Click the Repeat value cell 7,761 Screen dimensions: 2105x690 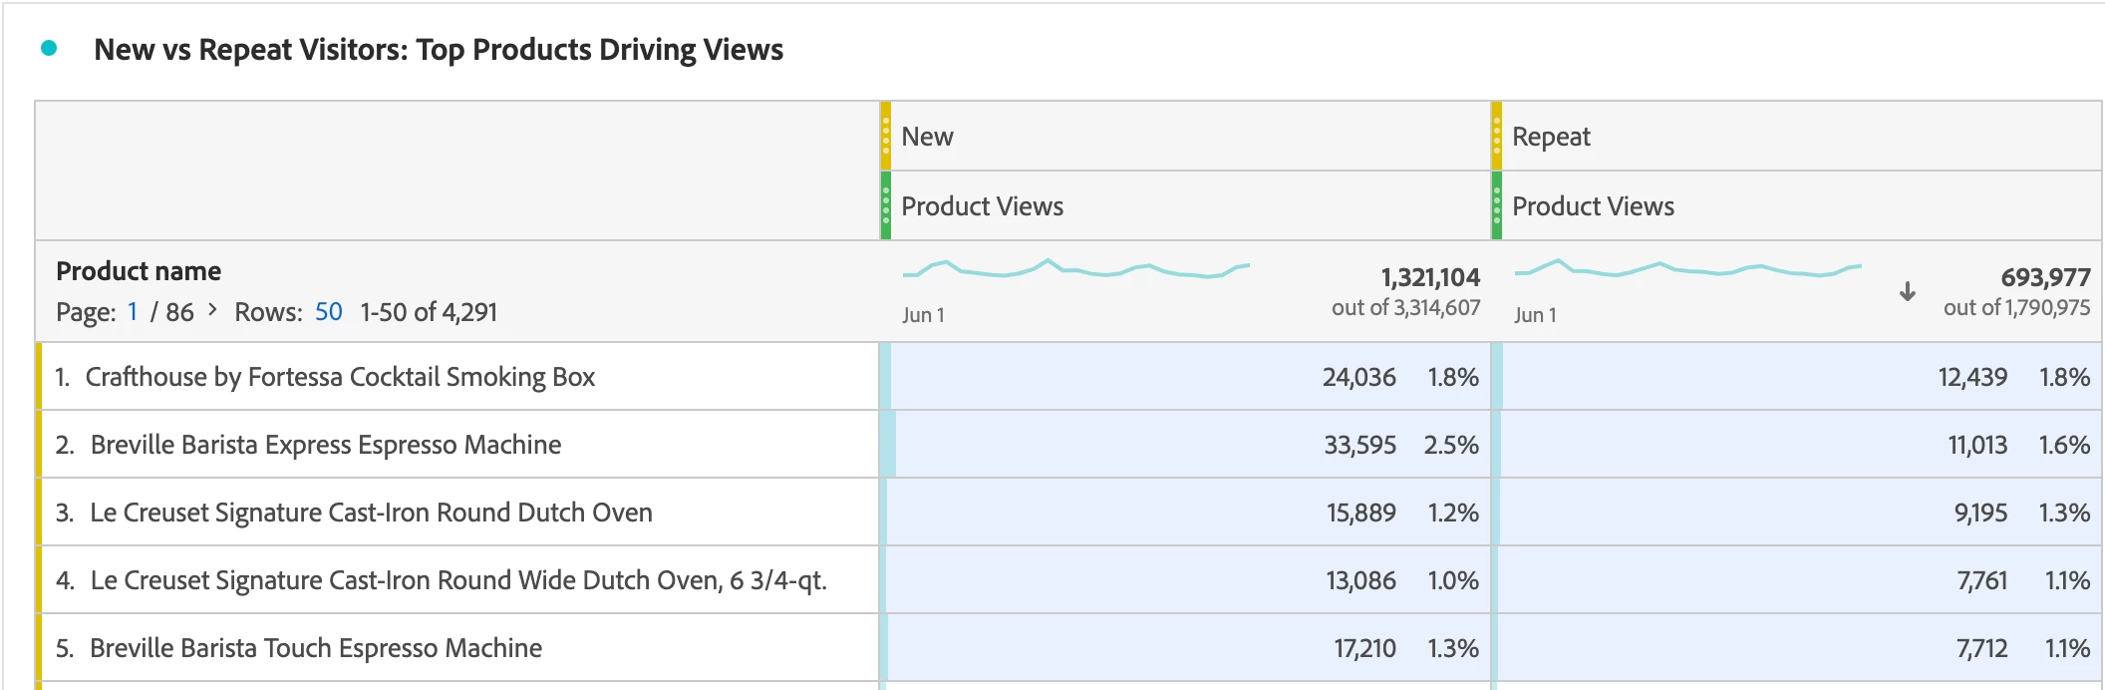(1796, 579)
